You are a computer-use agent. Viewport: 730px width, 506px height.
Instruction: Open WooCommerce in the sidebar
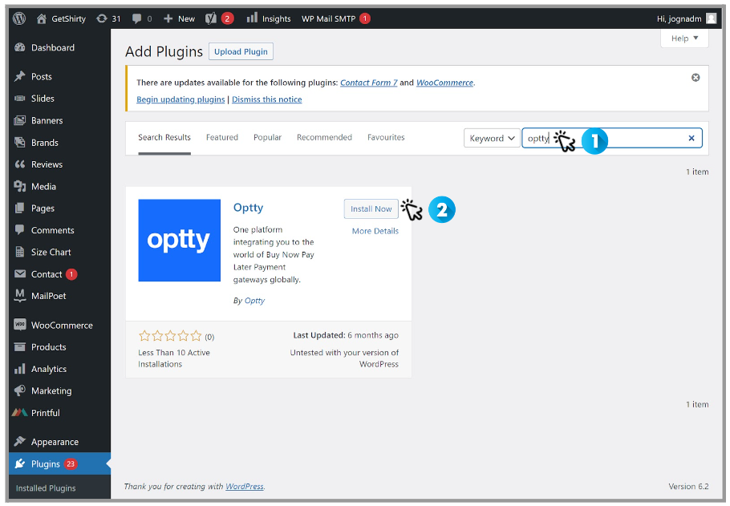click(x=61, y=325)
